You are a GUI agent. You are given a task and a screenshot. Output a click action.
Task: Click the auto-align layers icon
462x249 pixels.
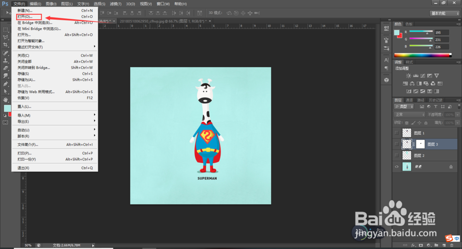(x=200, y=13)
